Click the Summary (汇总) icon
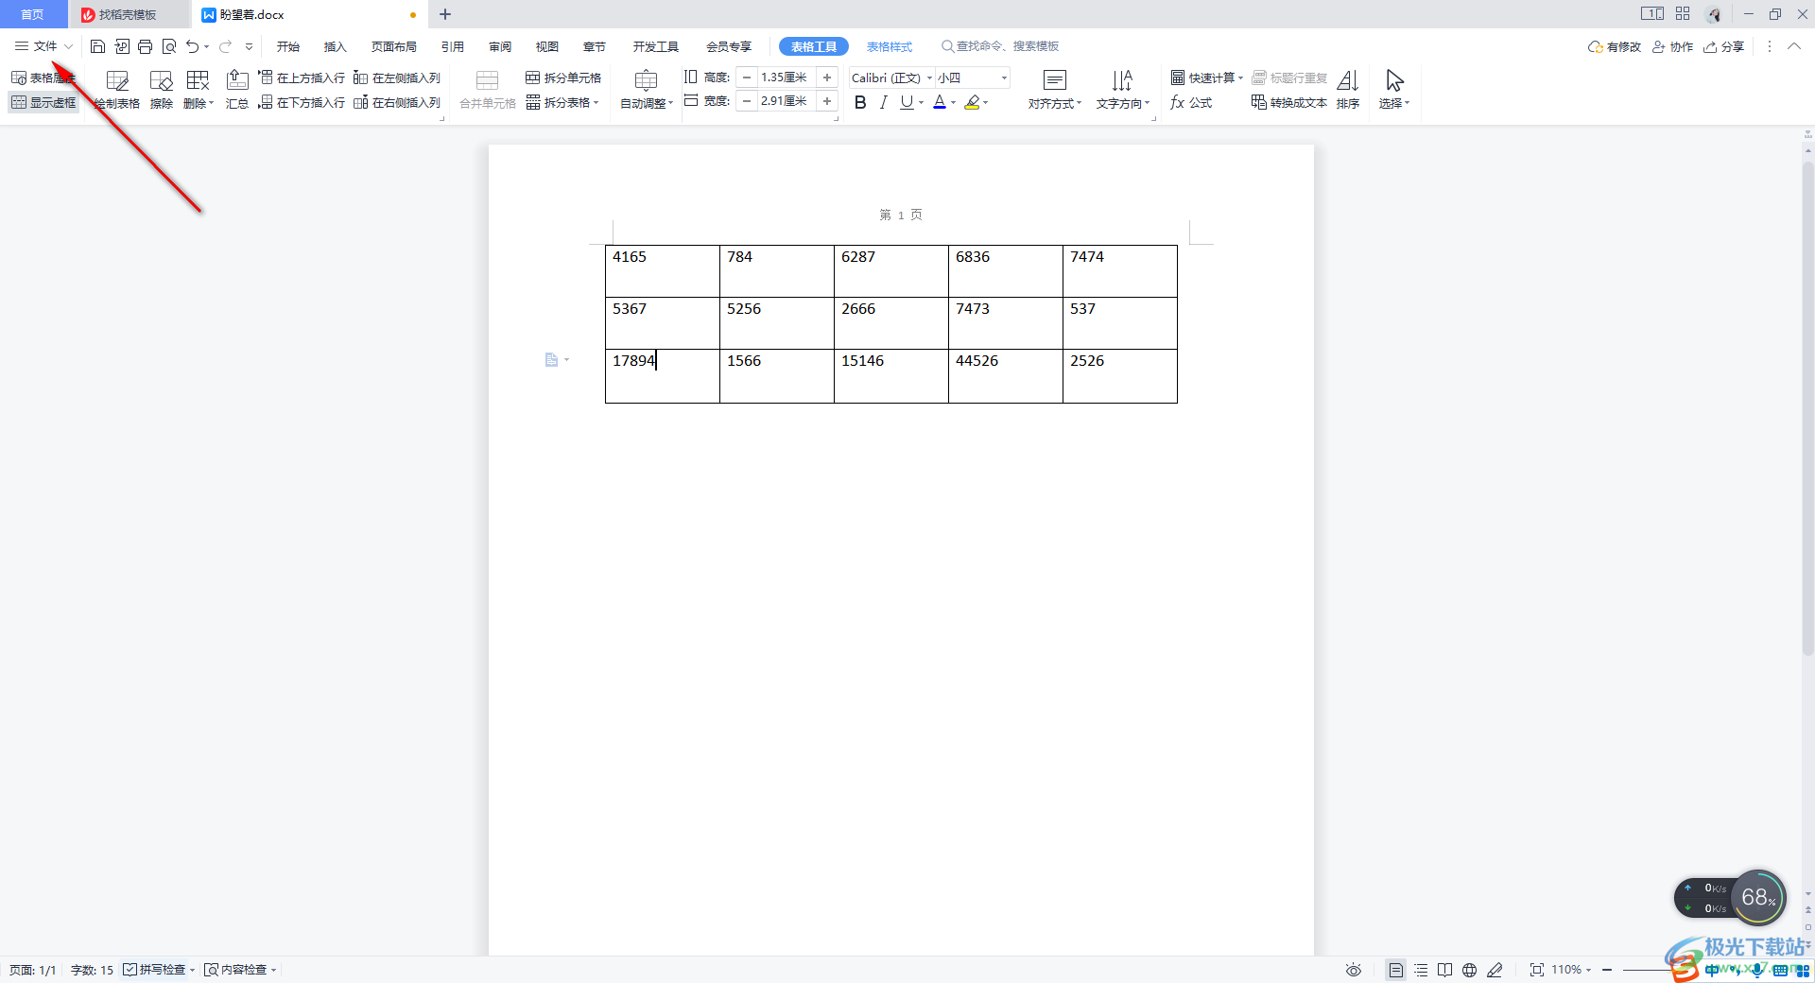The height and width of the screenshot is (983, 1815). point(237,90)
